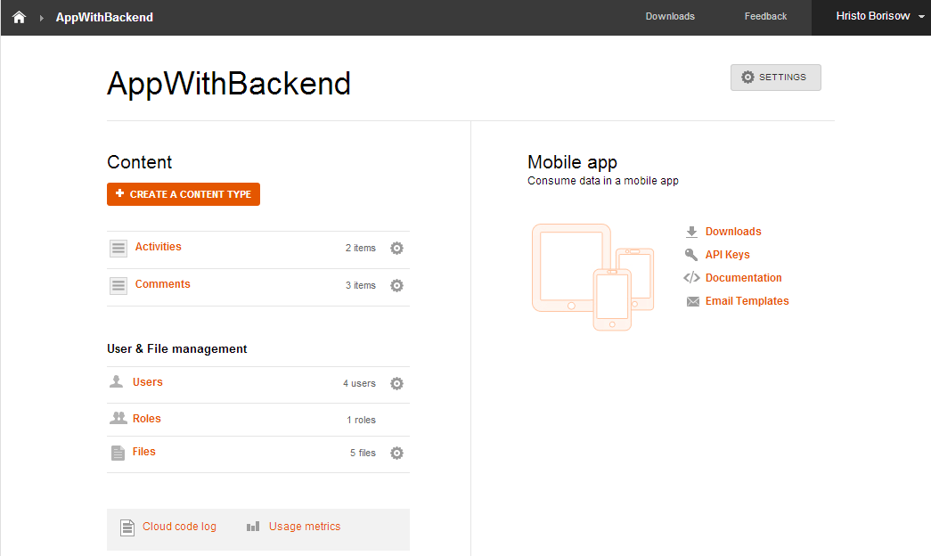Open the Documentation link under Mobile app
Screen dimensions: 931x556
[x=743, y=278]
